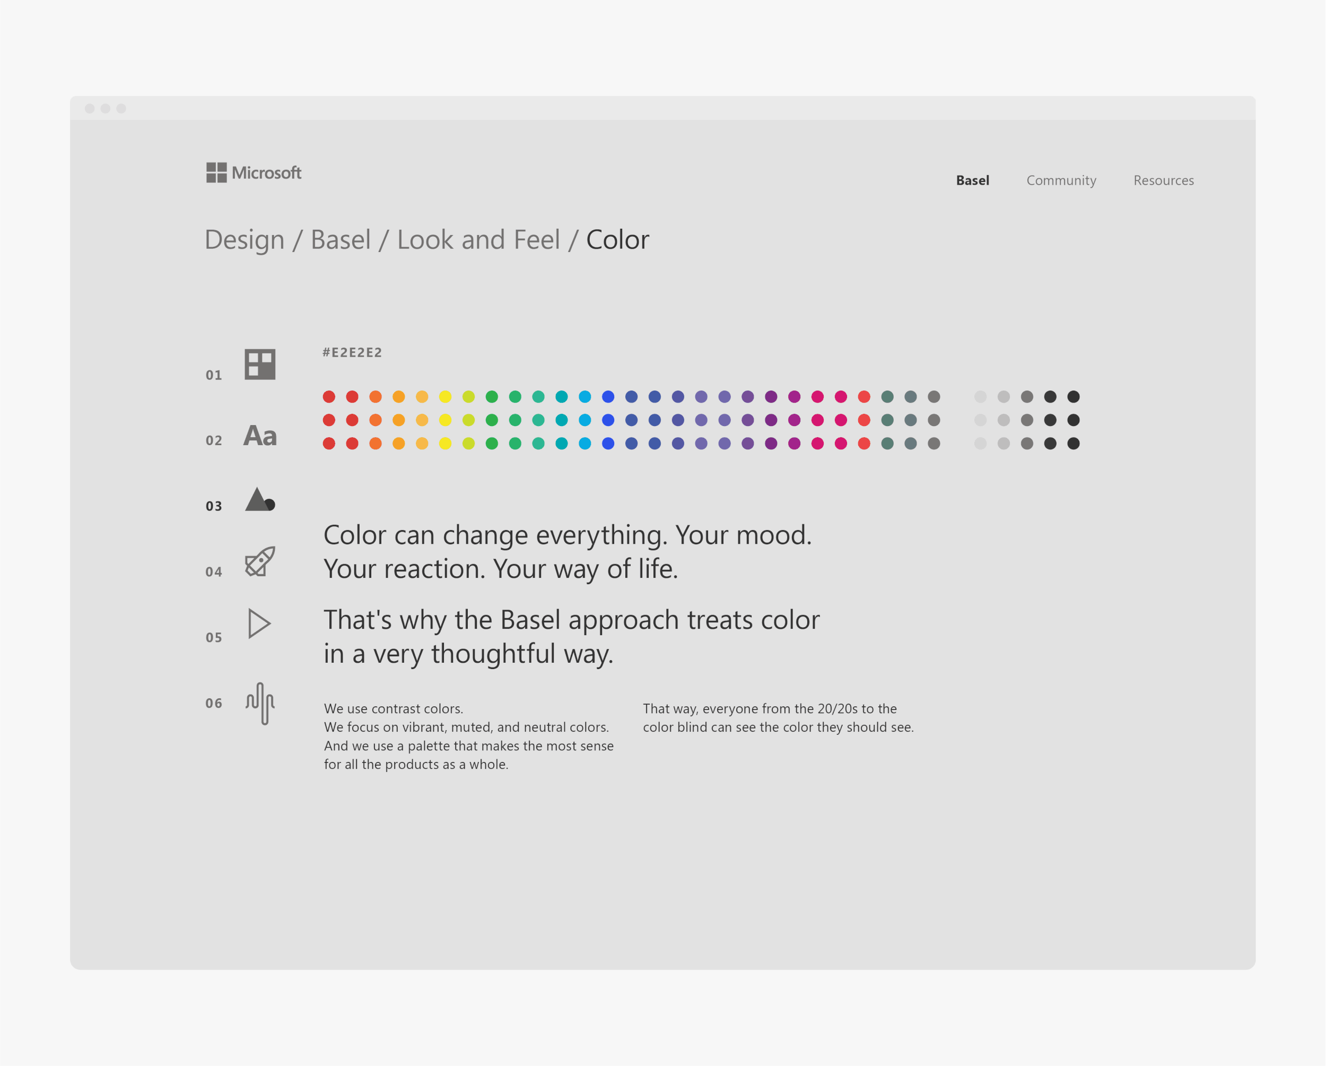Pick the yellow swatch in the middle row
Image resolution: width=1326 pixels, height=1066 pixels.
446,420
